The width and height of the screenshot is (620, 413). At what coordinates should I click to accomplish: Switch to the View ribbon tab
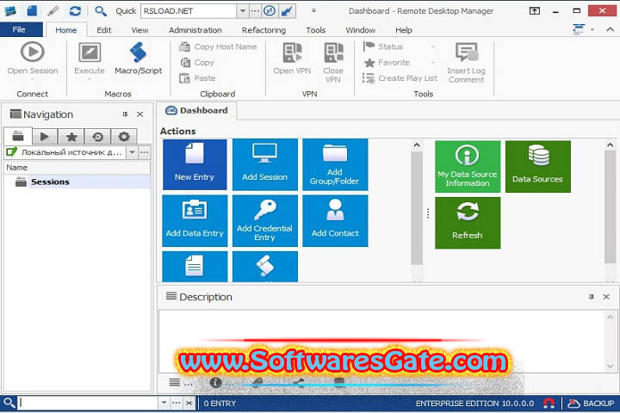tap(139, 30)
